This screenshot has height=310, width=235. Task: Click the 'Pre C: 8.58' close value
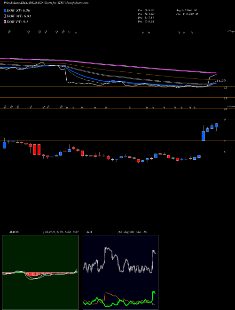pyautogui.click(x=146, y=22)
